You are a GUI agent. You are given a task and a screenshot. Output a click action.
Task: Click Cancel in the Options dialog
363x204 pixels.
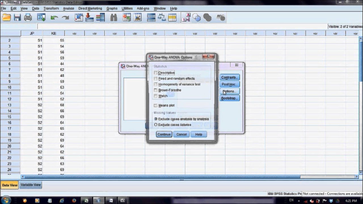(x=181, y=134)
